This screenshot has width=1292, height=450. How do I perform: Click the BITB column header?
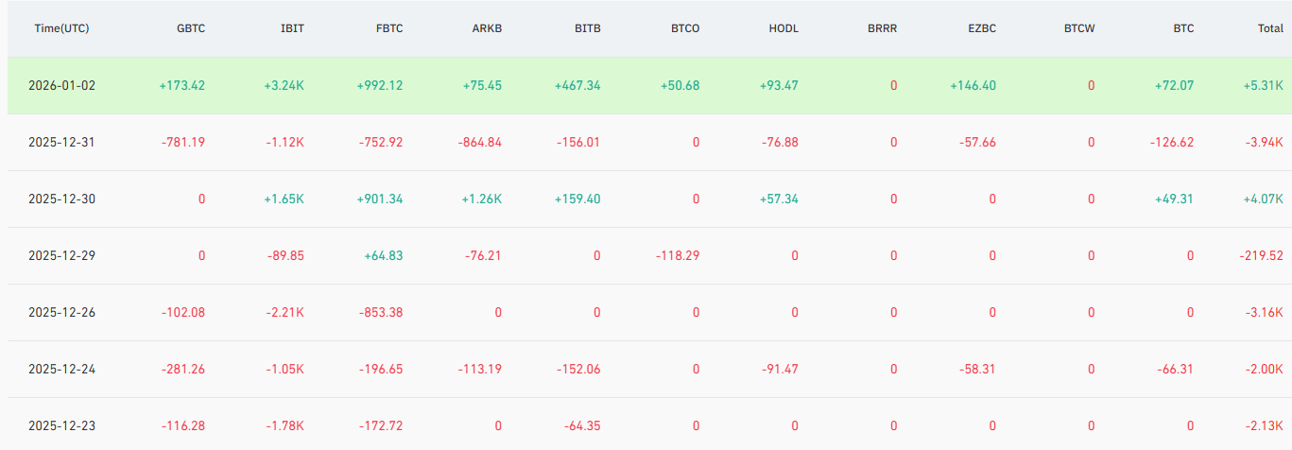pos(586,28)
